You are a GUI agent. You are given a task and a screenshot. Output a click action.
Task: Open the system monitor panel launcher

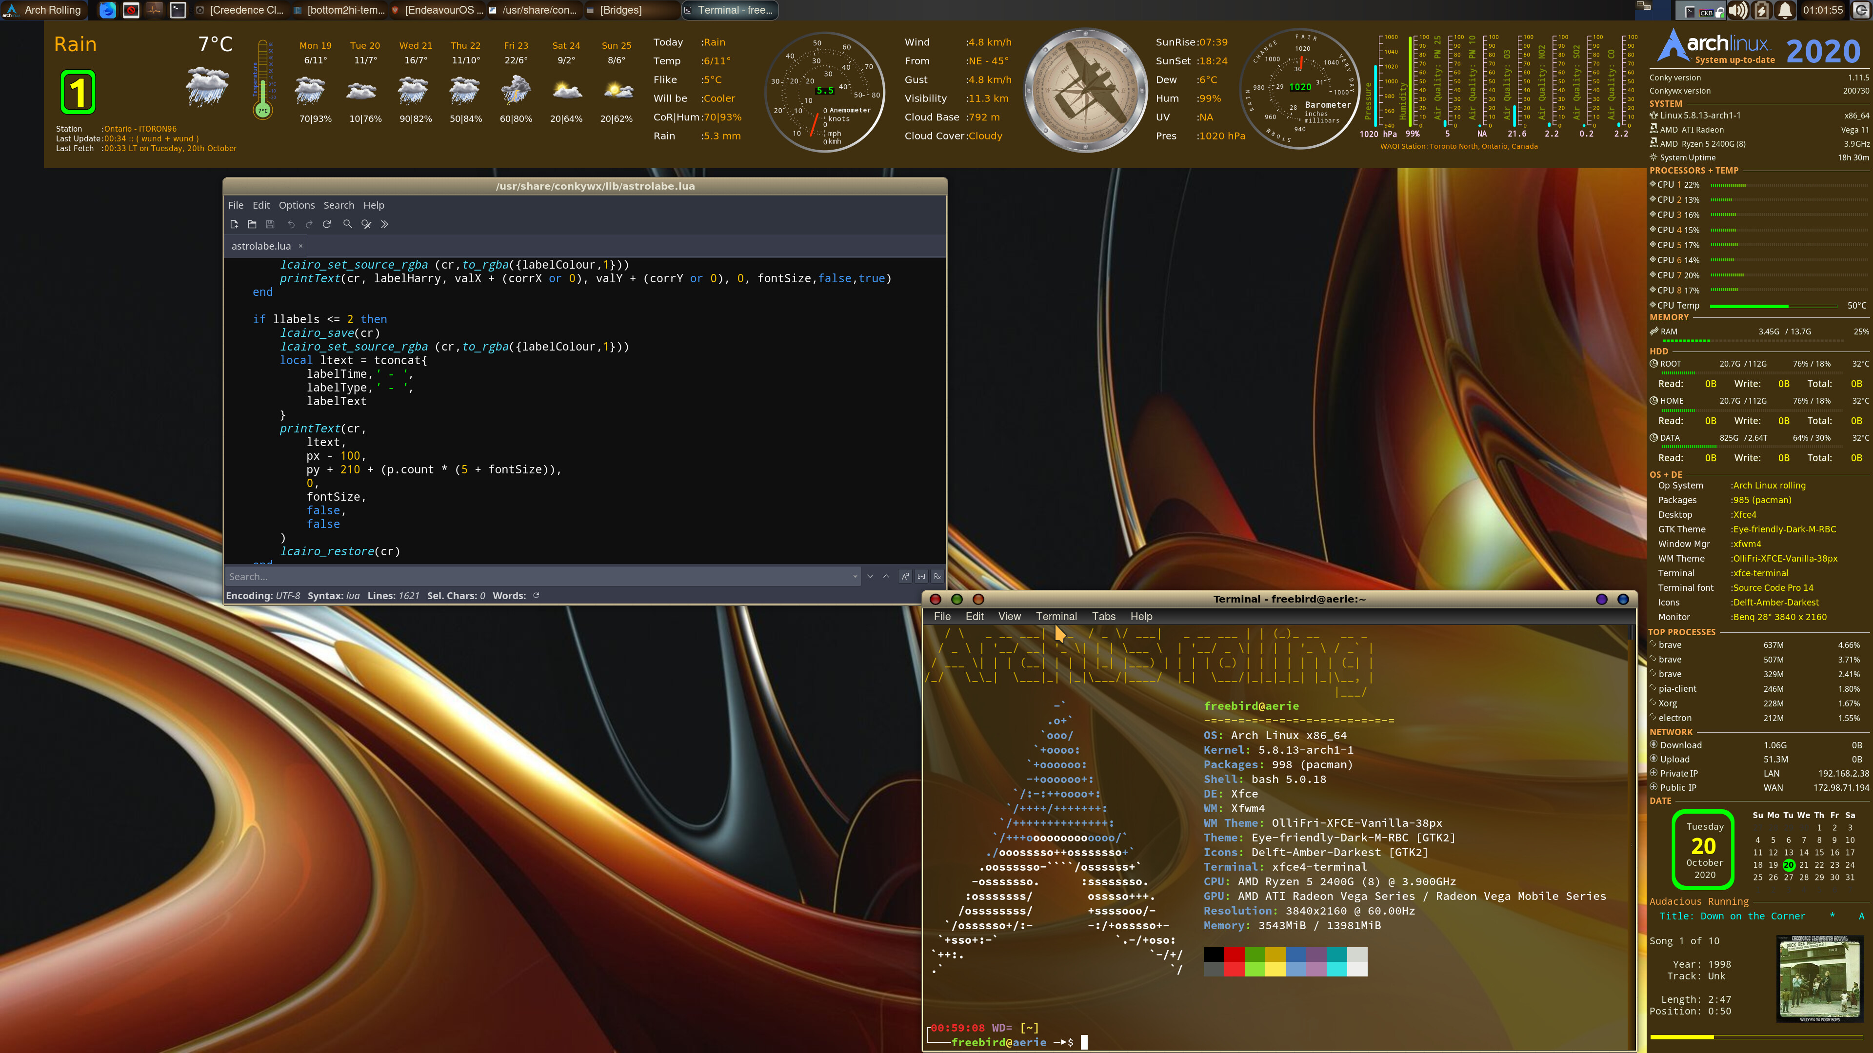tap(154, 10)
